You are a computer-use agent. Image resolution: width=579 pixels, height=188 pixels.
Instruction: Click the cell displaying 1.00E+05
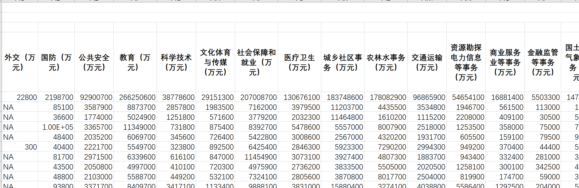(56, 127)
